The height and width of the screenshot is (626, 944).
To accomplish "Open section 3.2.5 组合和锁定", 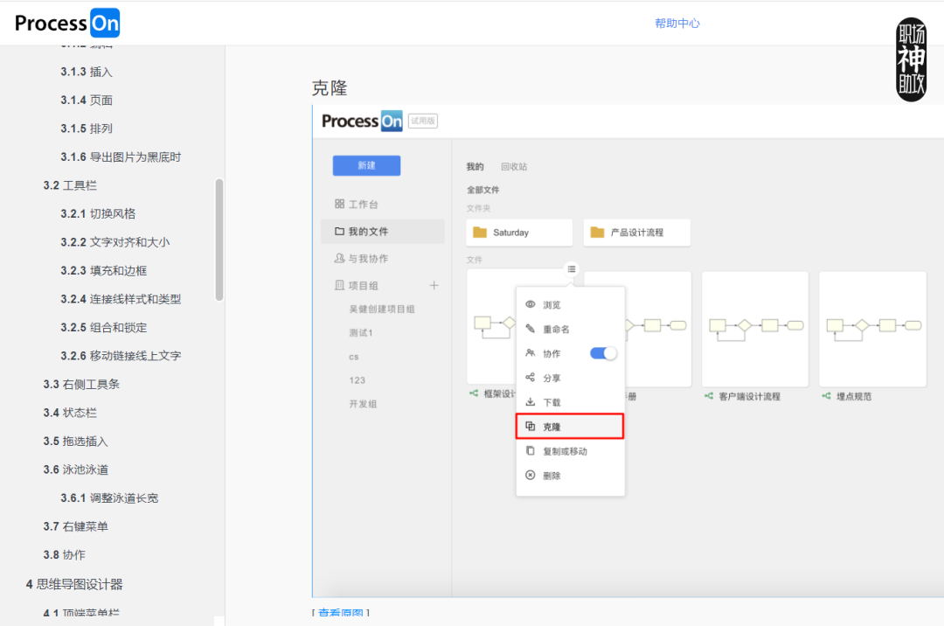I will coord(103,328).
